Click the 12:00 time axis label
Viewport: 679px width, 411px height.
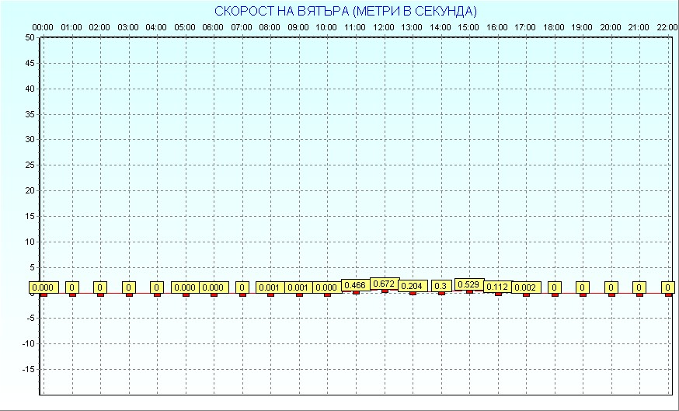tap(384, 27)
